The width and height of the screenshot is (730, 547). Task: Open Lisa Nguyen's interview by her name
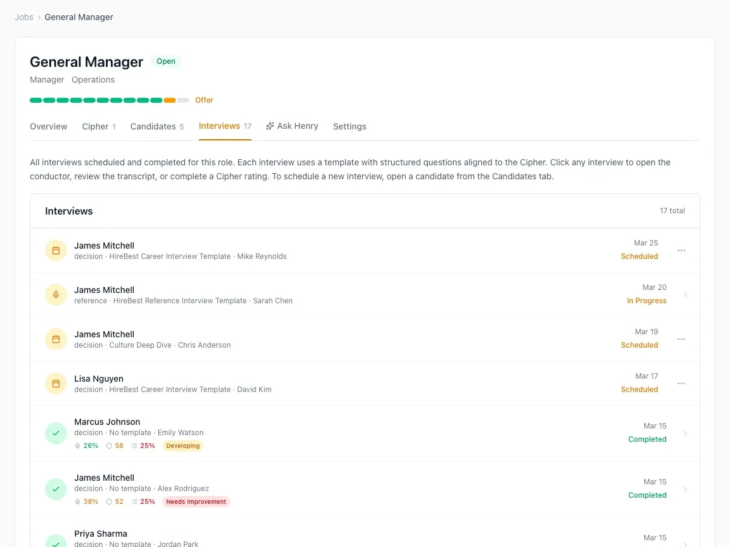[x=99, y=379]
